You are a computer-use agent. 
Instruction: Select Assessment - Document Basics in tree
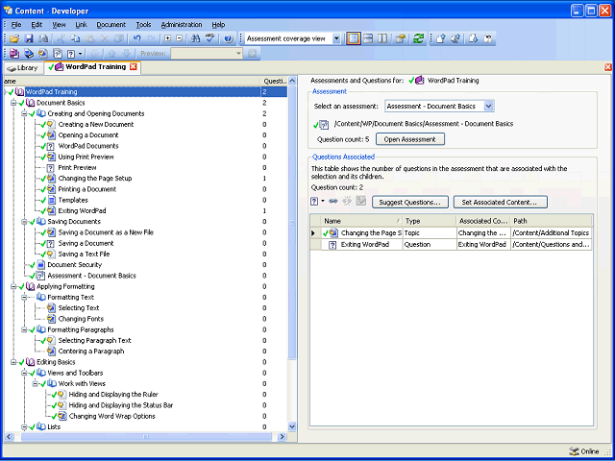[x=92, y=276]
